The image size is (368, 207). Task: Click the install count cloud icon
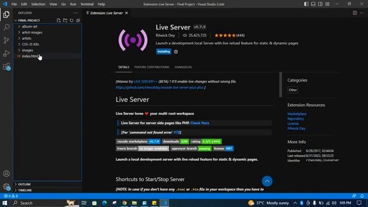coord(185,36)
